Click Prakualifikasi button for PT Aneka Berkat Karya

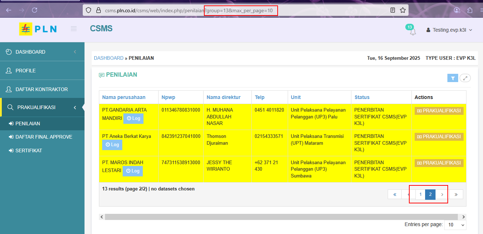click(x=439, y=137)
